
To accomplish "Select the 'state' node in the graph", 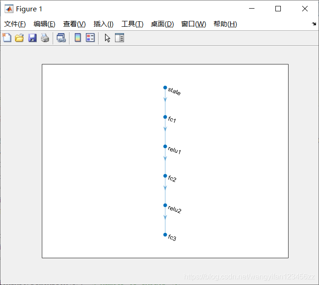I will tap(165, 88).
